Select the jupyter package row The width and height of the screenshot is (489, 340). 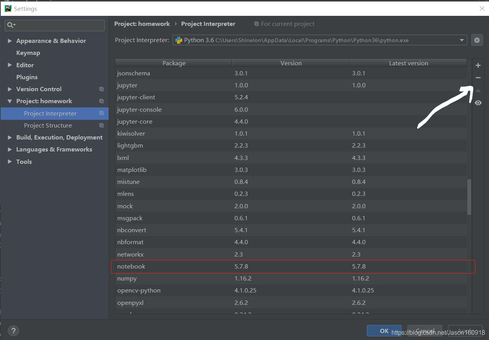(291, 85)
